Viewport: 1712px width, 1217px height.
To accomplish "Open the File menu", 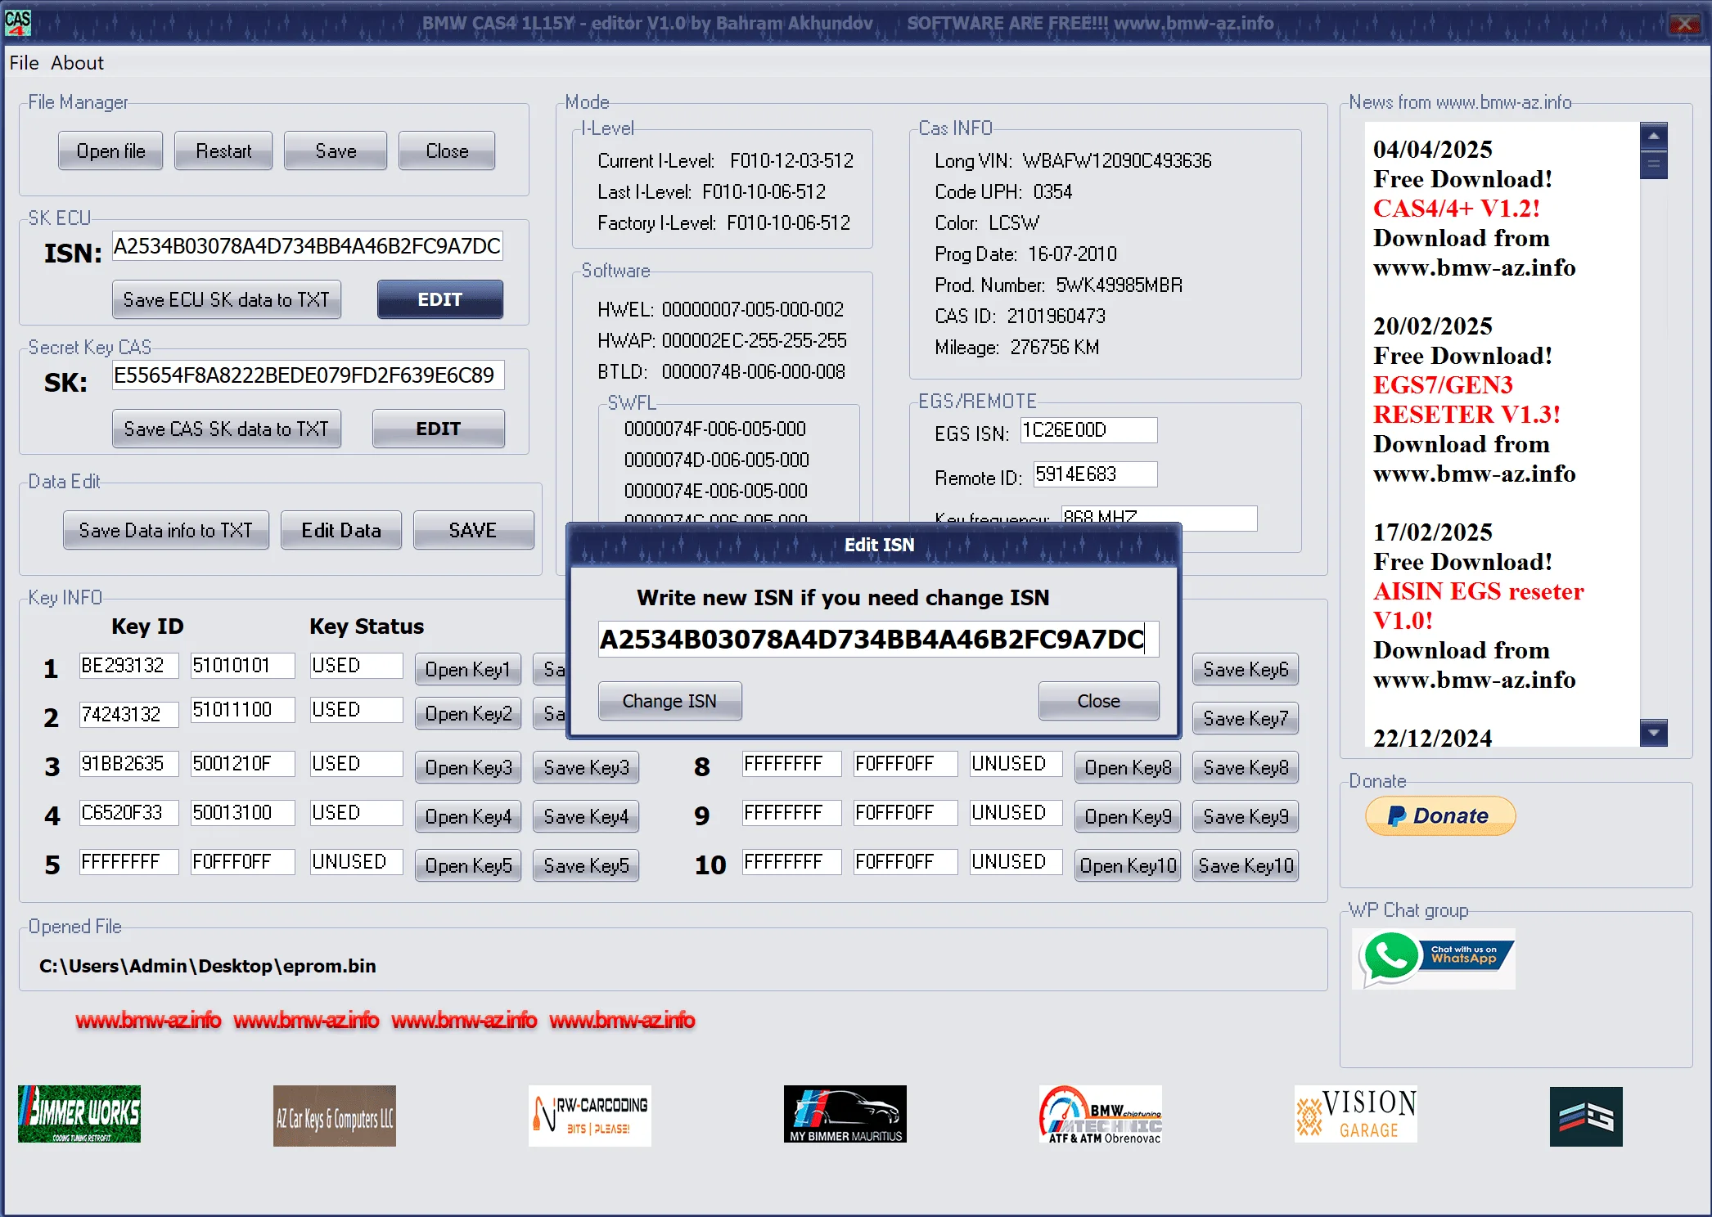I will tap(24, 63).
